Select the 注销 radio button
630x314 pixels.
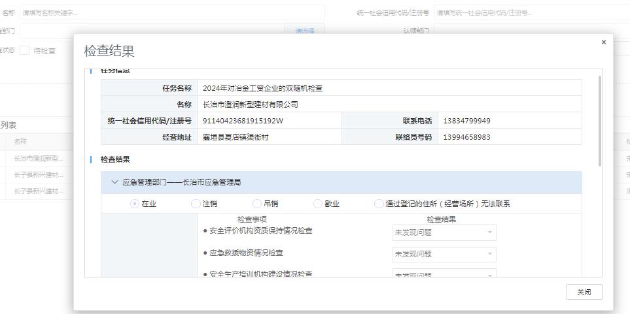point(196,204)
